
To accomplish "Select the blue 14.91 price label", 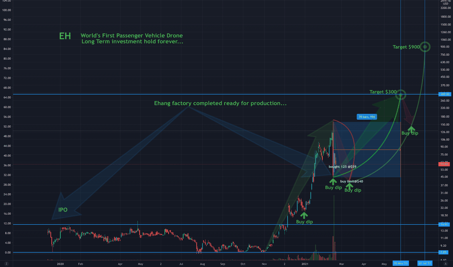I will pos(444,224).
